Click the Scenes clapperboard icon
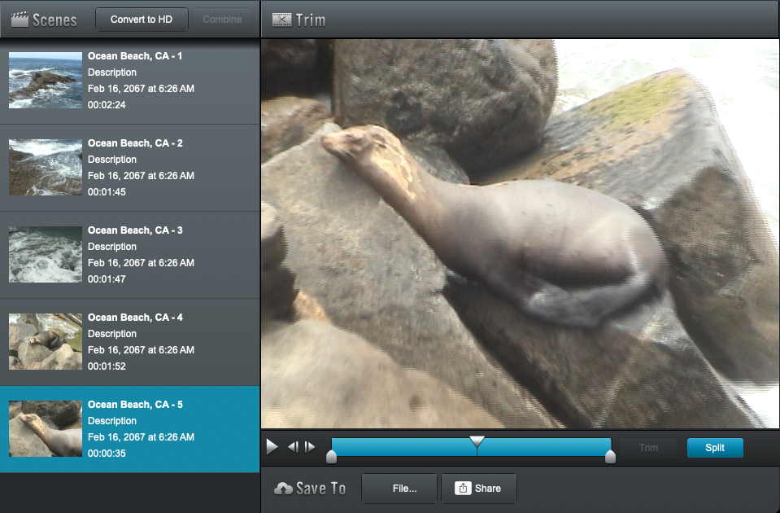 point(20,20)
